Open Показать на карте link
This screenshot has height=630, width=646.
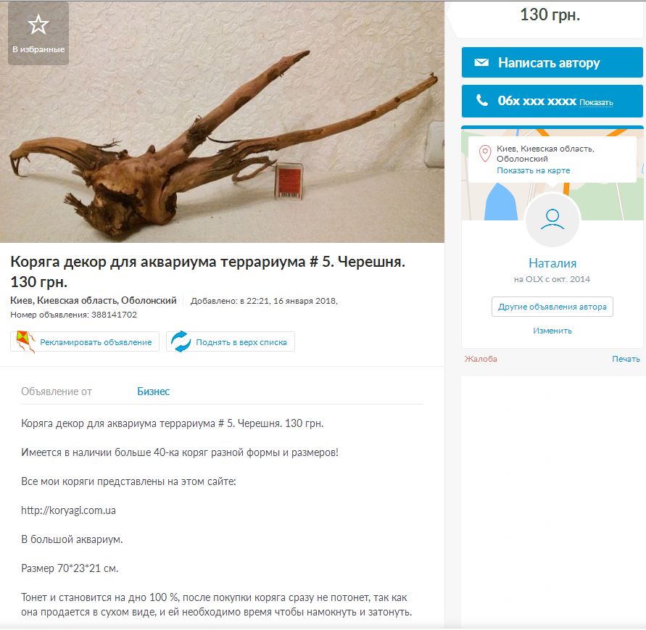point(533,170)
